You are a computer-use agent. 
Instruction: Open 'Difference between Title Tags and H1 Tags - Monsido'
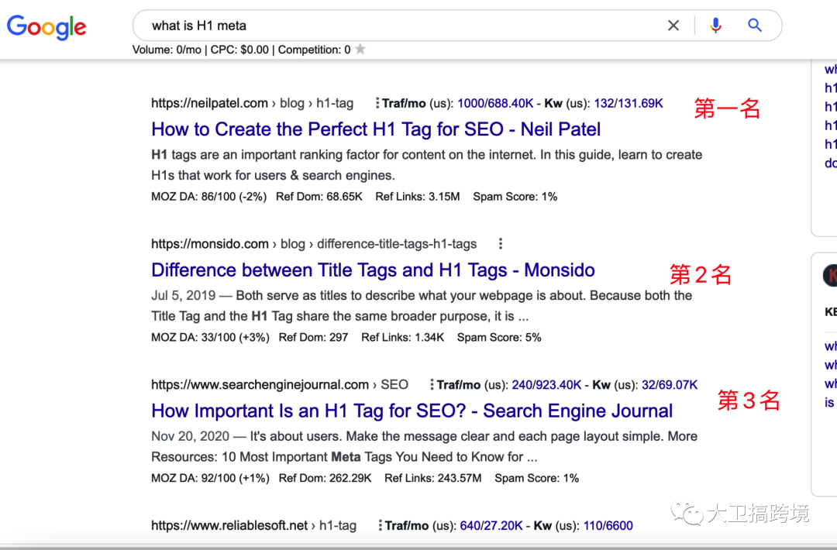[373, 270]
